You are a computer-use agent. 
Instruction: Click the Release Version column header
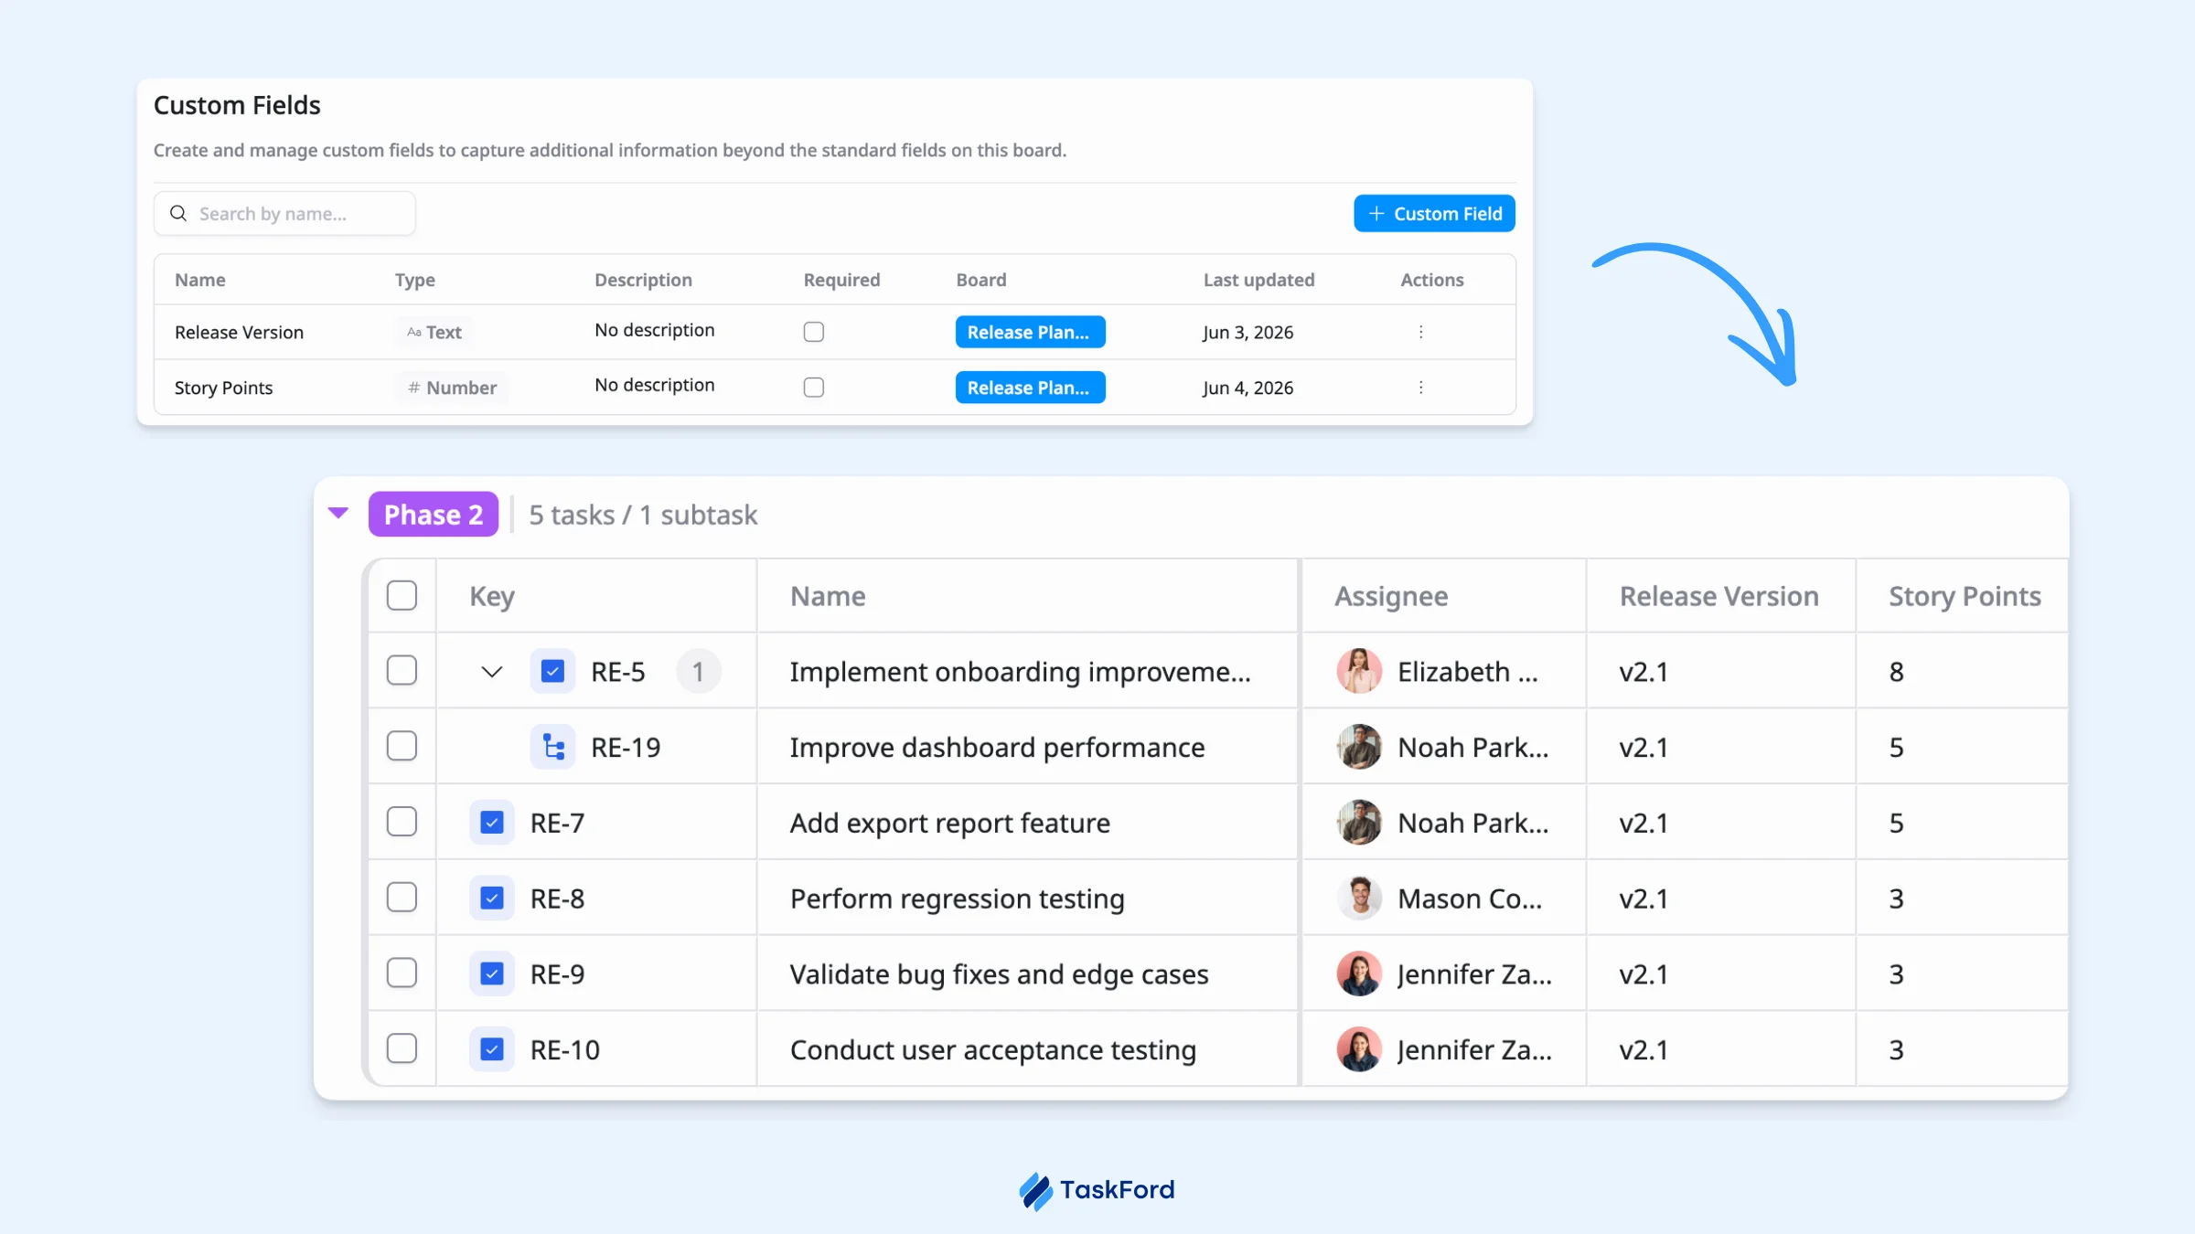[1719, 596]
